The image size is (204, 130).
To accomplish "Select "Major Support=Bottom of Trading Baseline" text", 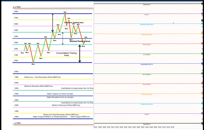I will coord(50,117).
